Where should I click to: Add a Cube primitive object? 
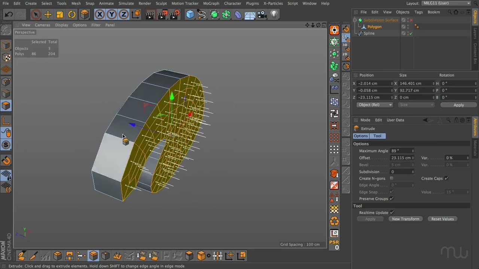[x=190, y=15]
